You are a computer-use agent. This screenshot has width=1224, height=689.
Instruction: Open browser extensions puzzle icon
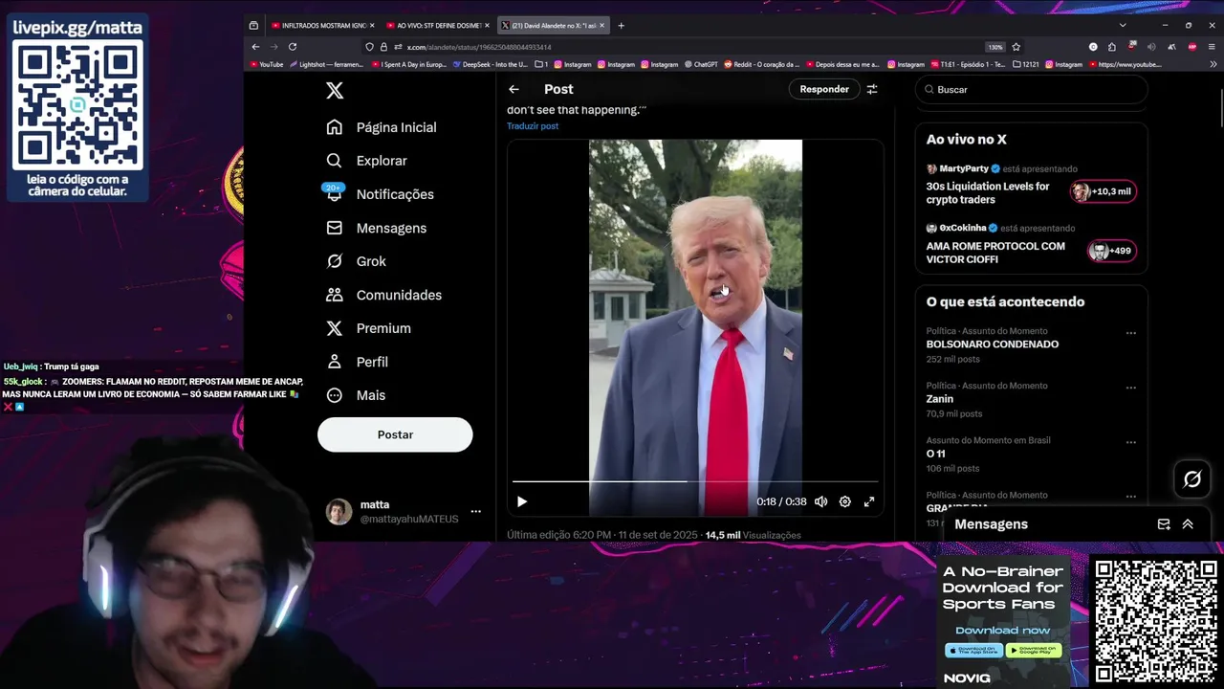click(x=1111, y=47)
